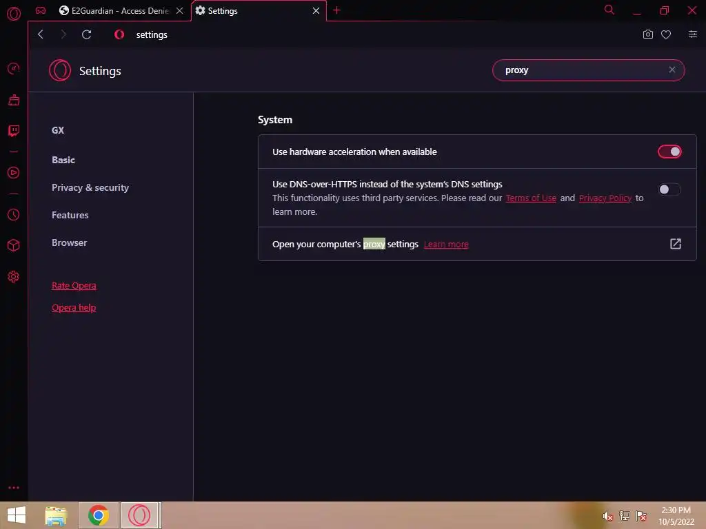Open the sidebar three-dots setup menu
This screenshot has width=706, height=529.
[14, 488]
